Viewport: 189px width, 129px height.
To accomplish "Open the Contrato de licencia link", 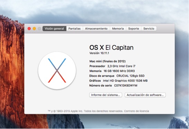I will [137, 111].
